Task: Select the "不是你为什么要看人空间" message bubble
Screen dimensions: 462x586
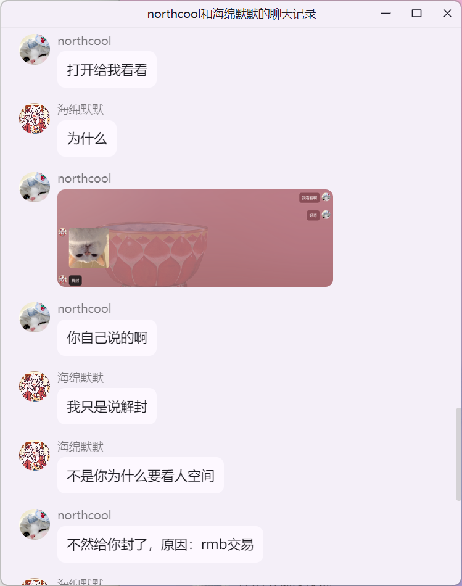Action: click(141, 476)
